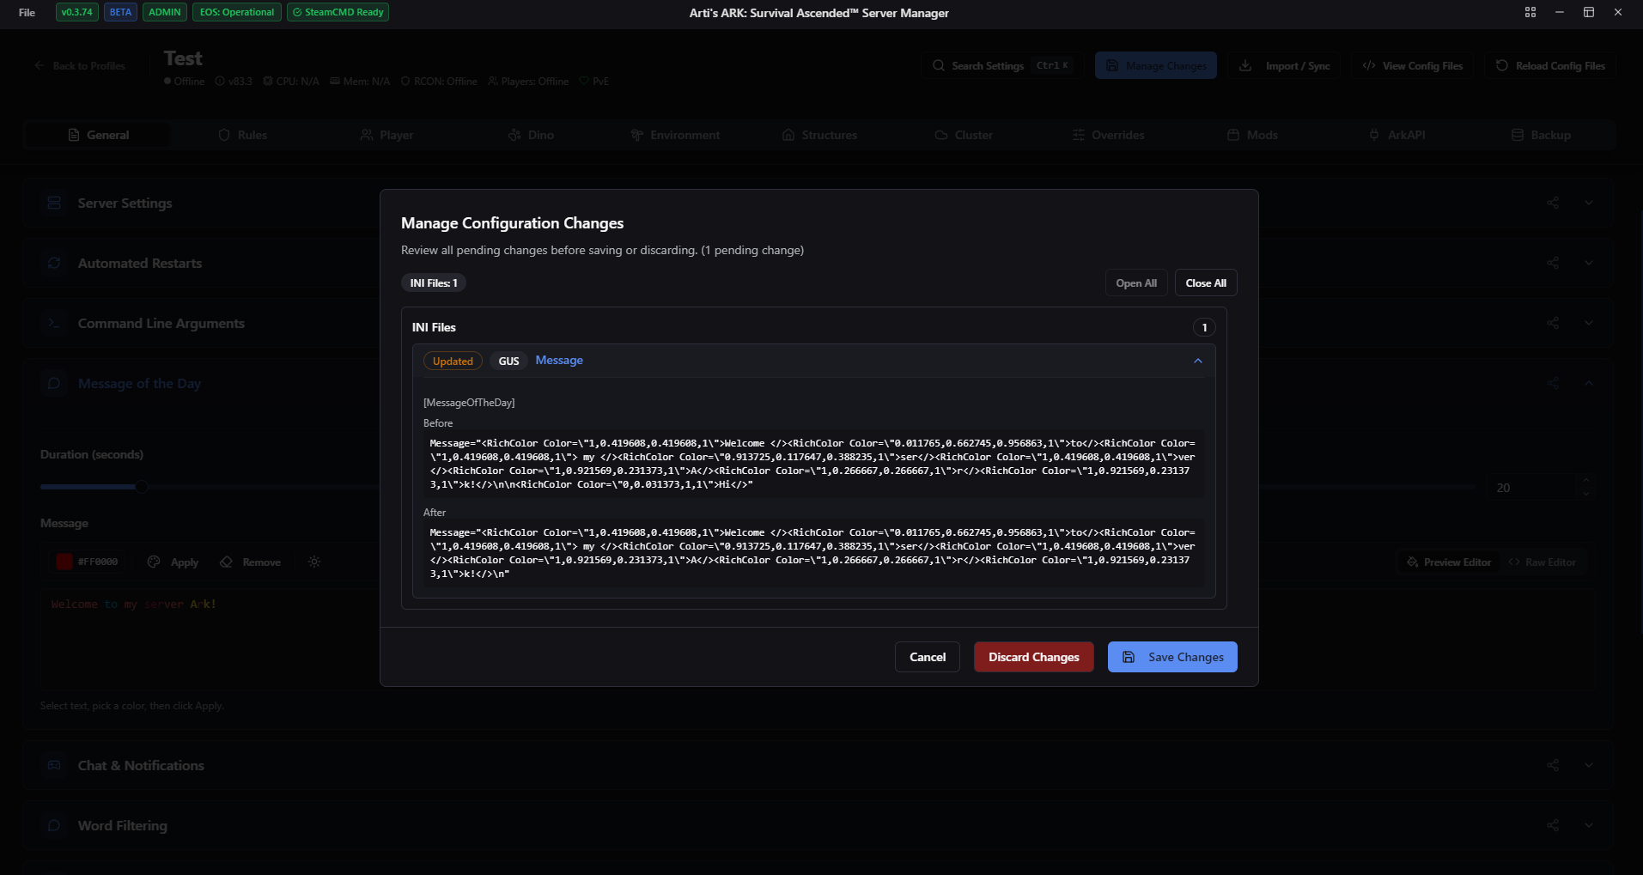Collapse the Updated GUS Message entry
The height and width of the screenshot is (875, 1643).
point(1197,361)
